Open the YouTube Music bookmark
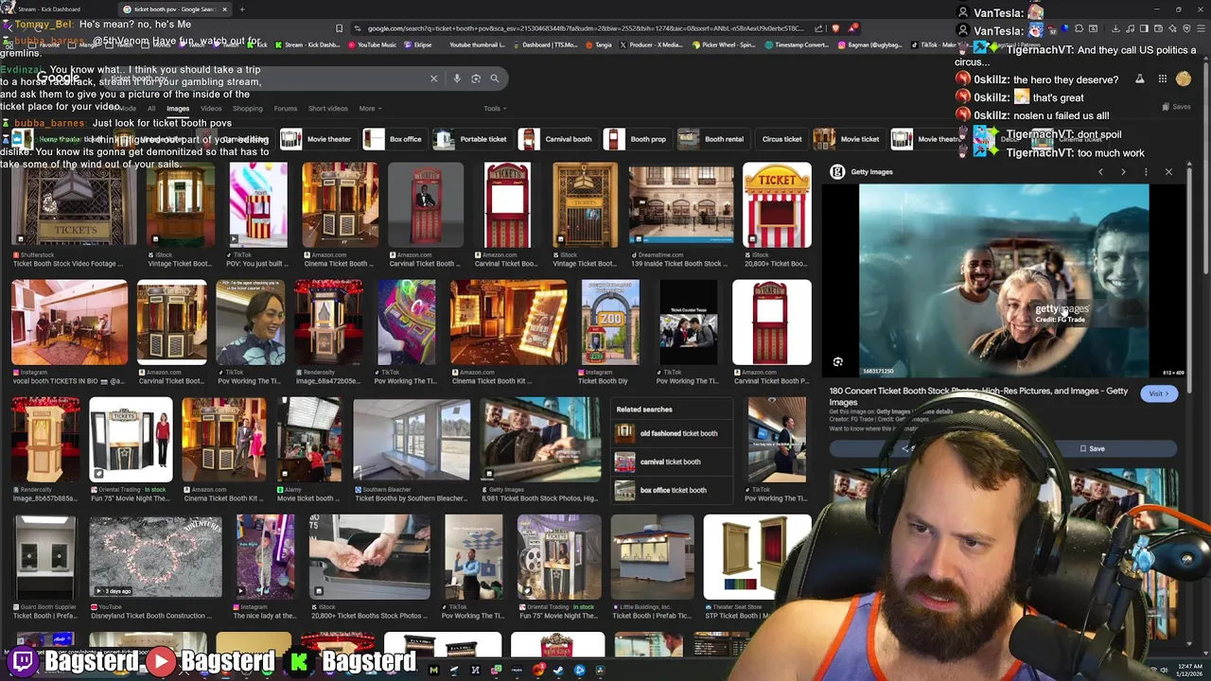1211x681 pixels. [371, 44]
